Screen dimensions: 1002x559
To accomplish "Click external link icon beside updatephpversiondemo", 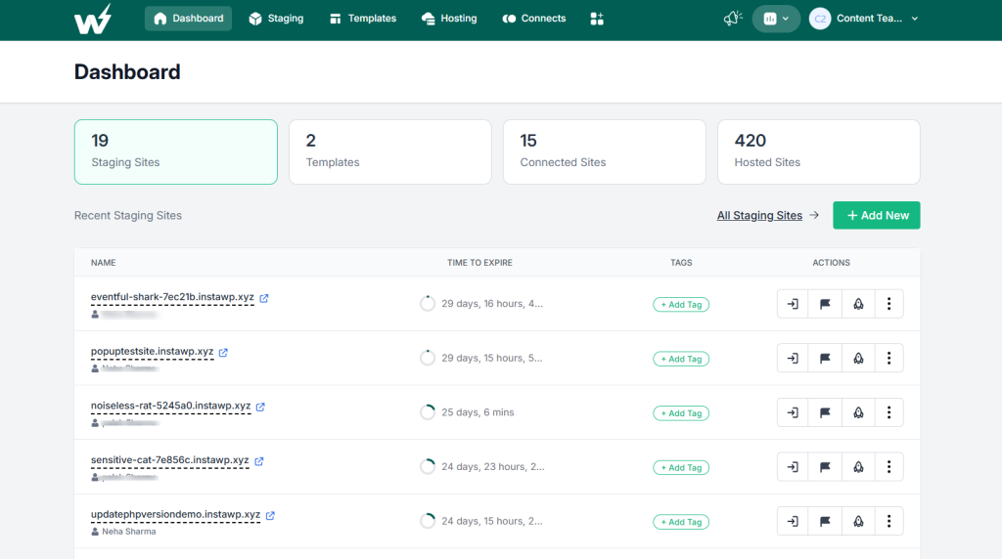I will pos(270,515).
